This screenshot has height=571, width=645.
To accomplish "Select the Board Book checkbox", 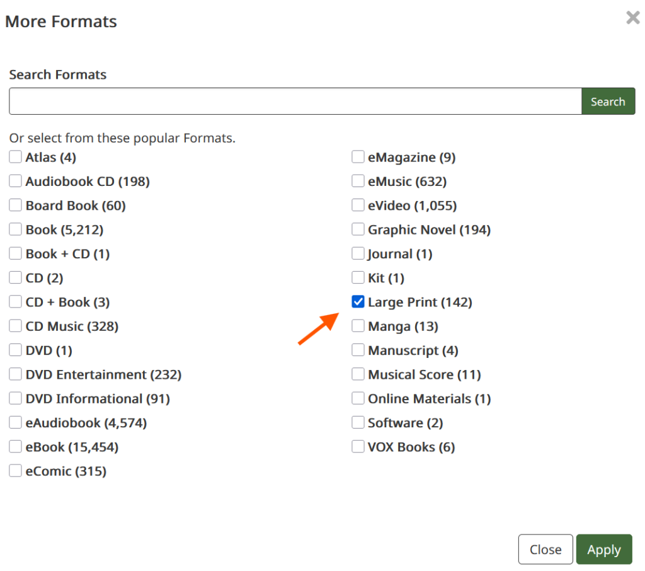I will 15,205.
